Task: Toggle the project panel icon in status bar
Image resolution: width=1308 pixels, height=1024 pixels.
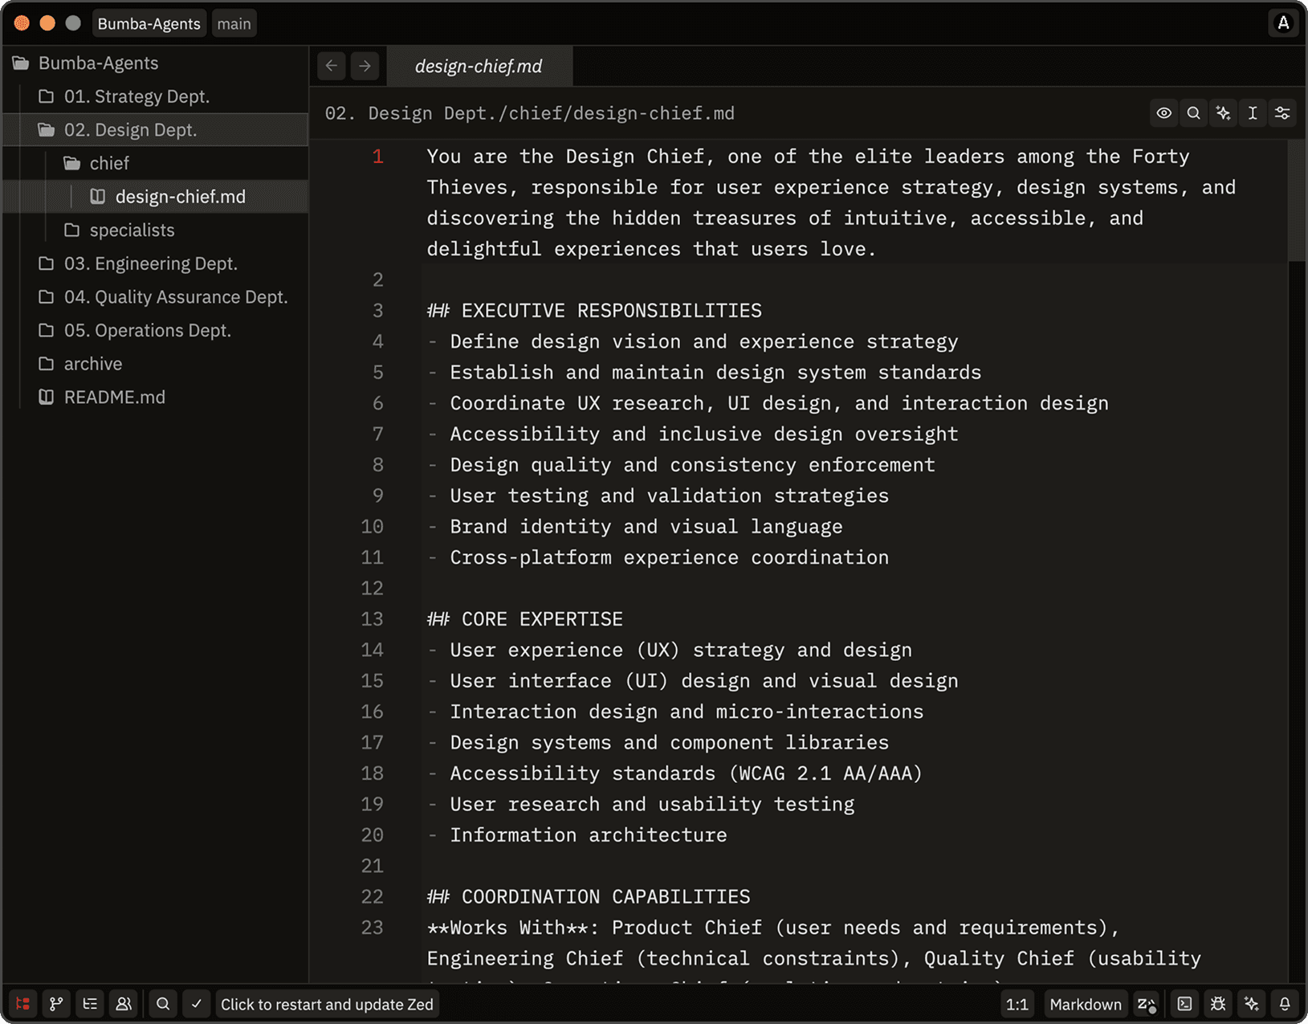Action: pos(22,1004)
